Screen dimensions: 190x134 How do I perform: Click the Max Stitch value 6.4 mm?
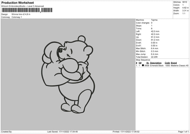pos(155,48)
